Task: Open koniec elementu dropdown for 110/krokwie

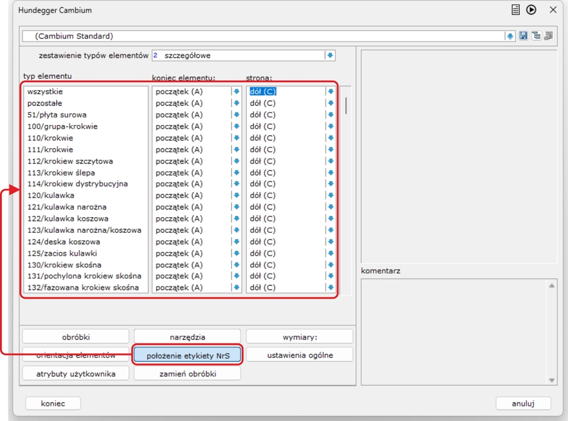Action: 236,138
